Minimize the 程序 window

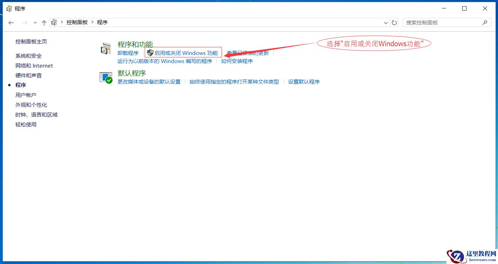(444, 8)
